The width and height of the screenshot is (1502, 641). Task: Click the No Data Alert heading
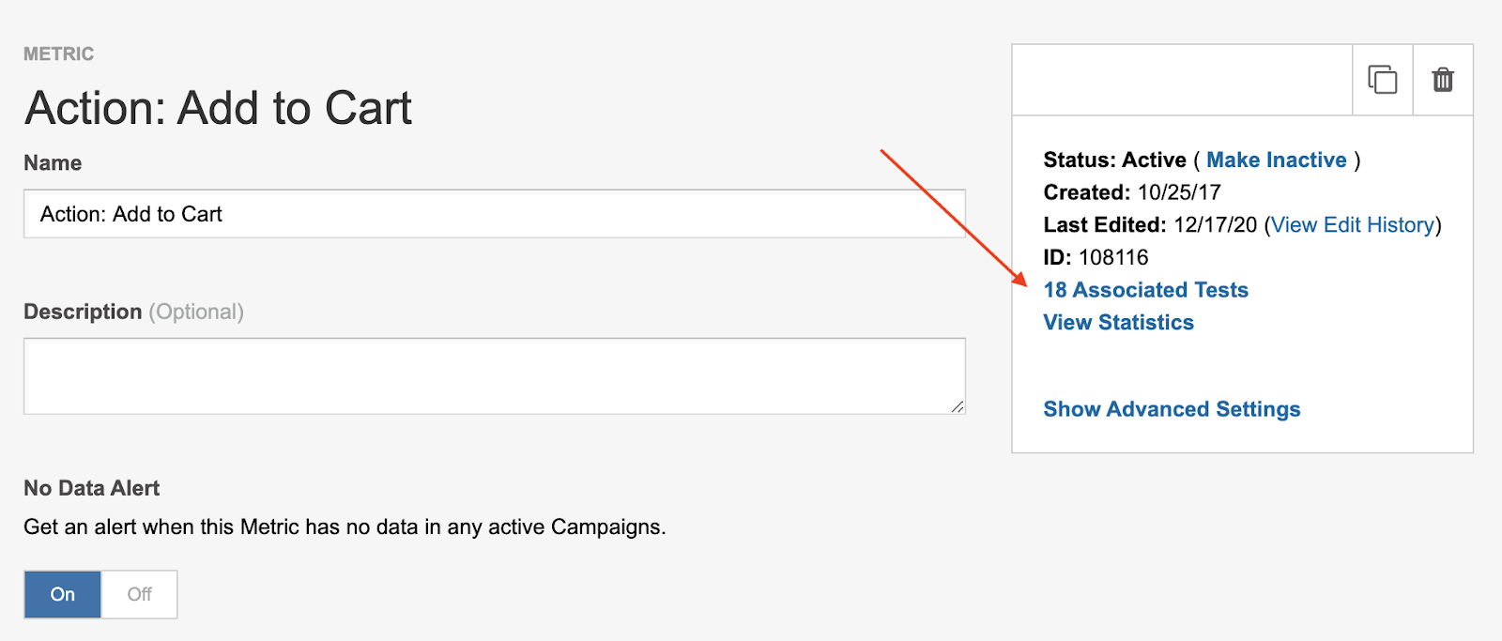91,488
